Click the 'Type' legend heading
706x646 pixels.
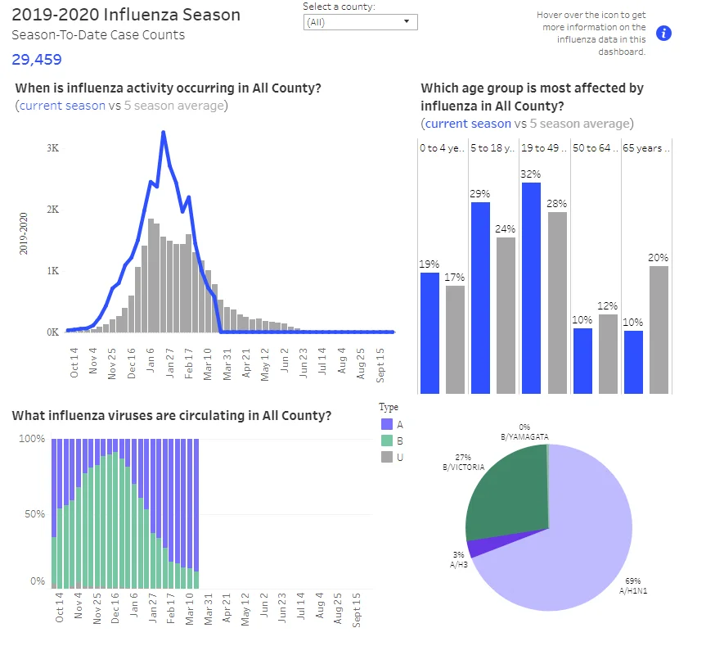[x=389, y=407]
